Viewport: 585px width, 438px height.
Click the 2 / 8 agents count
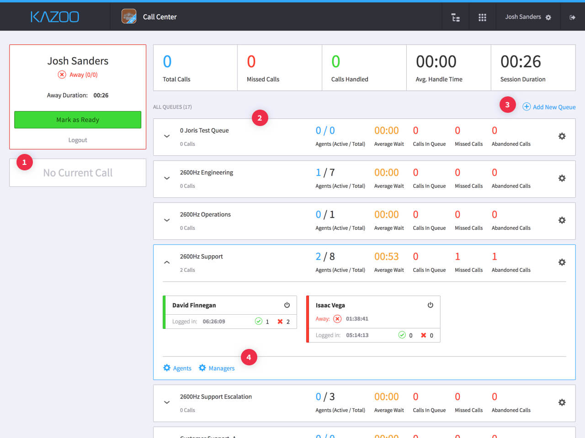click(325, 256)
